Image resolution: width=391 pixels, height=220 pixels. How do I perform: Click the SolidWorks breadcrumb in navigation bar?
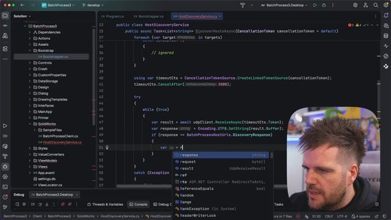[86, 216]
